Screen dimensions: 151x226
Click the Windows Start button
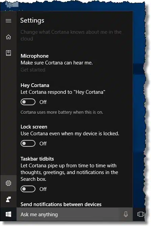click(x=8, y=214)
